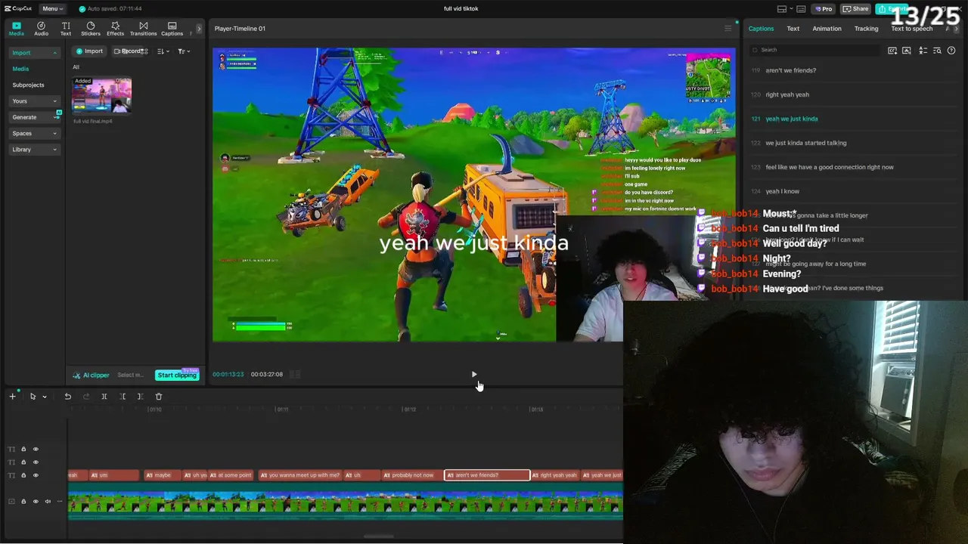Open the sort media dropdown

pos(163,51)
